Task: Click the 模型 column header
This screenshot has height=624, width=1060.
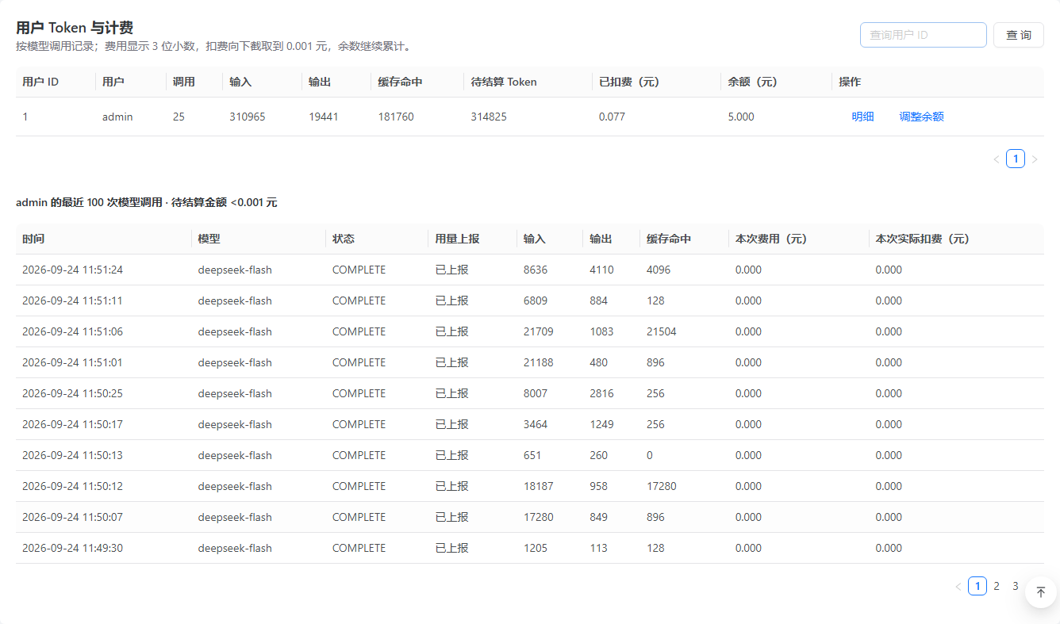Action: pos(209,239)
